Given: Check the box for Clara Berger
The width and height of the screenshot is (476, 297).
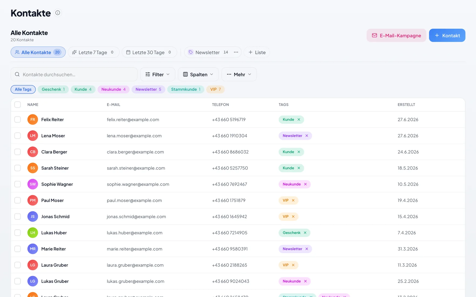Looking at the screenshot, I should tap(18, 152).
